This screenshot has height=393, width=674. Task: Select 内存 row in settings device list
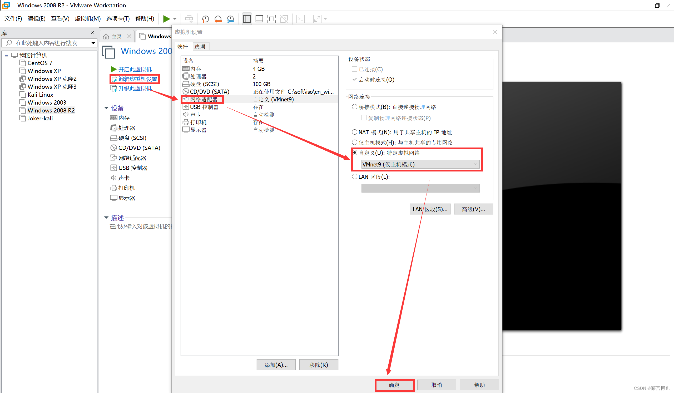coord(259,69)
